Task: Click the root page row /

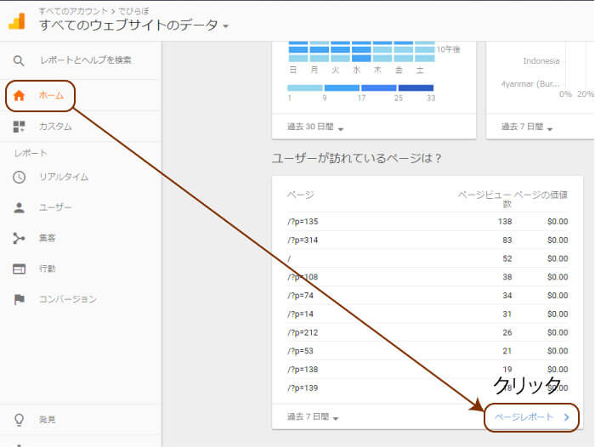Action: point(428,259)
